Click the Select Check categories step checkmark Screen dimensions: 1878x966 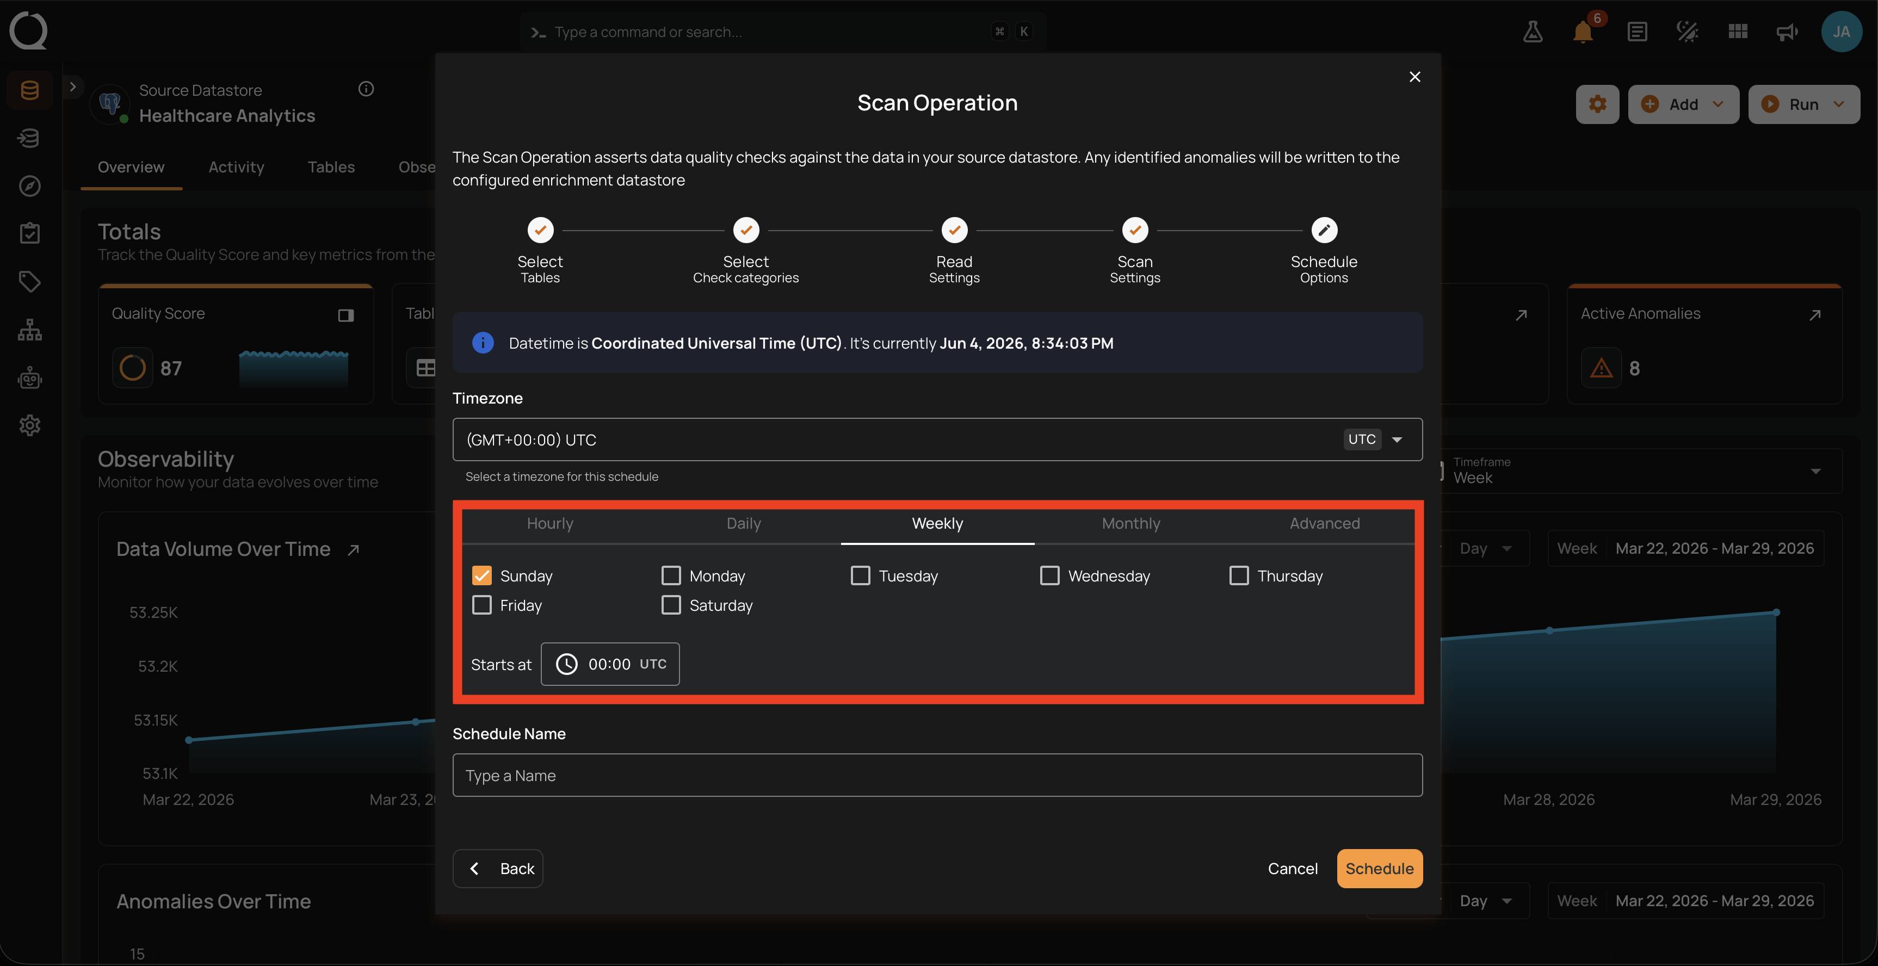click(x=746, y=231)
